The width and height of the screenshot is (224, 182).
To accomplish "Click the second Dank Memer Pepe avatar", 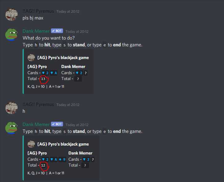I will [x=11, y=128].
